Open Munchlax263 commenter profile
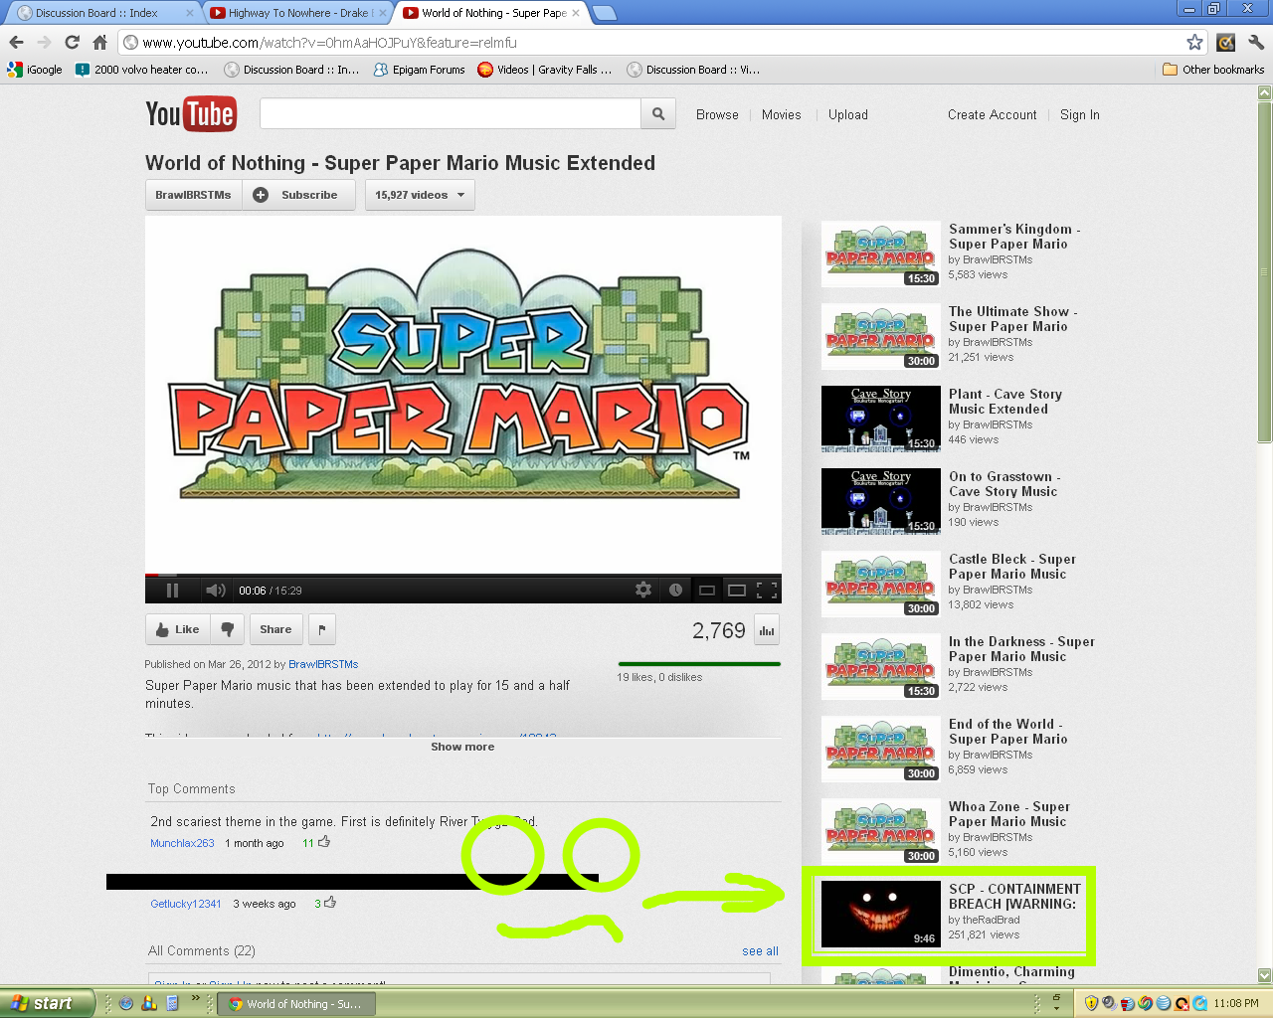1273x1018 pixels. click(182, 843)
